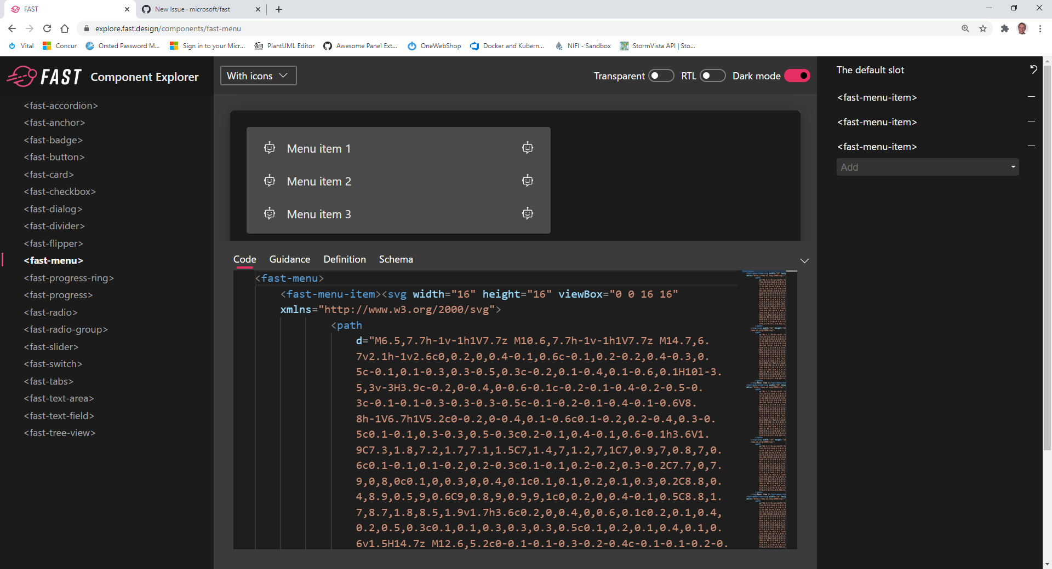Click the left icon next to Menu item 1
The height and width of the screenshot is (569, 1052).
(x=270, y=148)
